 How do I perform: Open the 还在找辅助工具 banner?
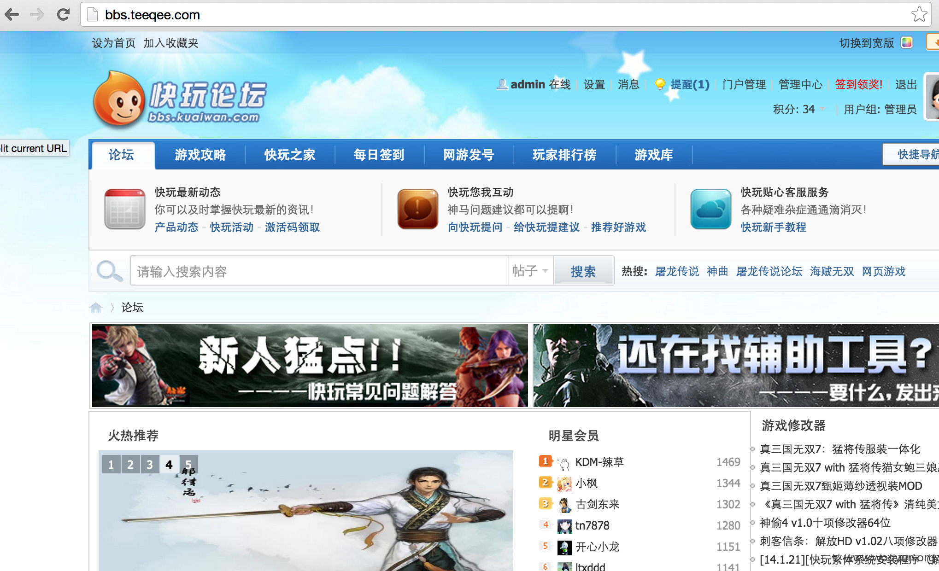click(736, 365)
